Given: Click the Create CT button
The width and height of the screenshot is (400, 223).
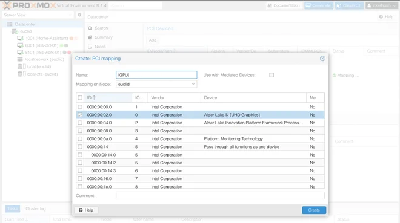Looking at the screenshot, I should (x=349, y=5).
